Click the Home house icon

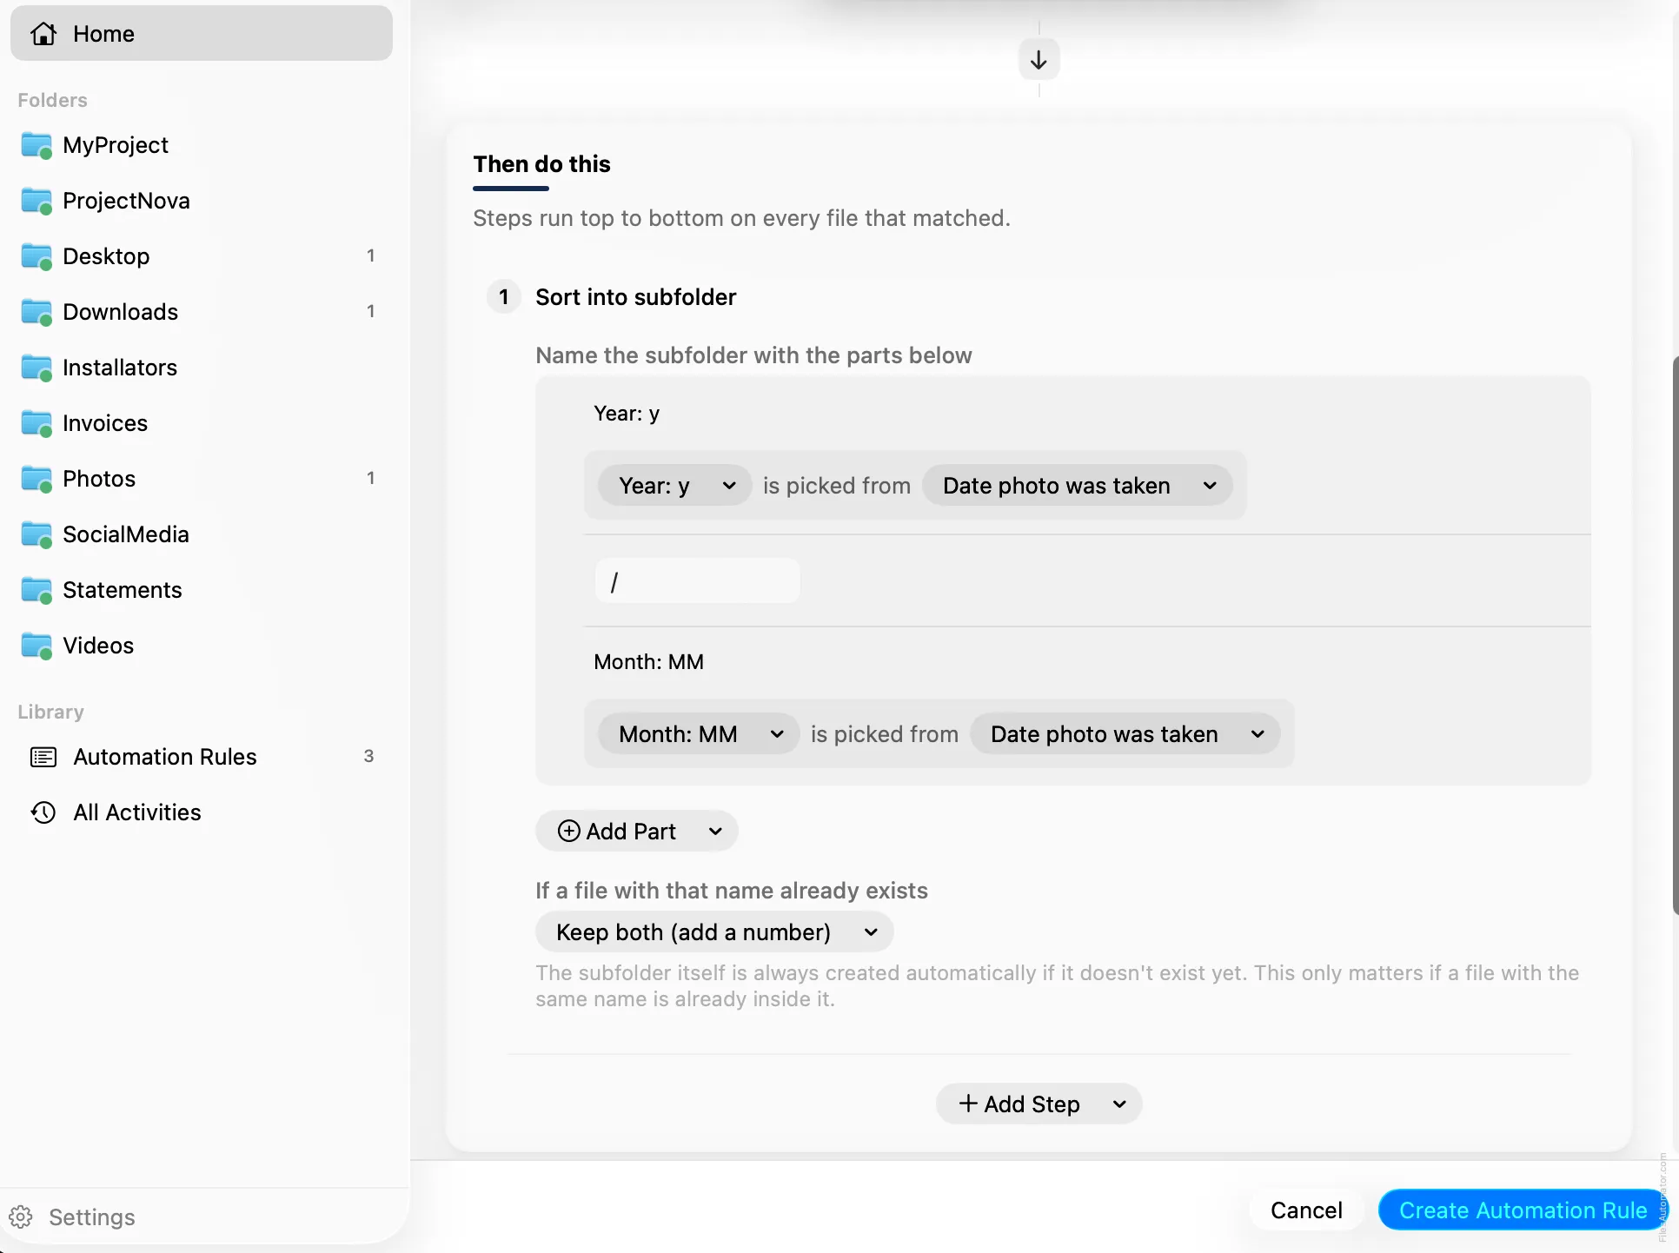click(43, 34)
